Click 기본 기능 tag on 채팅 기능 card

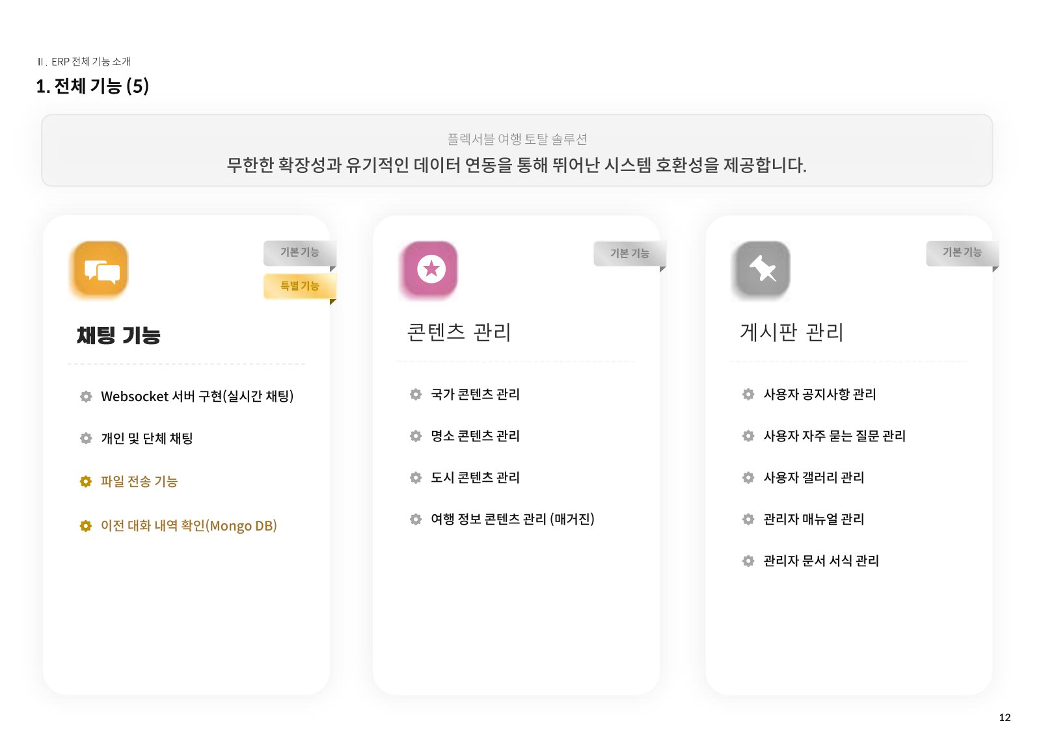click(x=300, y=253)
